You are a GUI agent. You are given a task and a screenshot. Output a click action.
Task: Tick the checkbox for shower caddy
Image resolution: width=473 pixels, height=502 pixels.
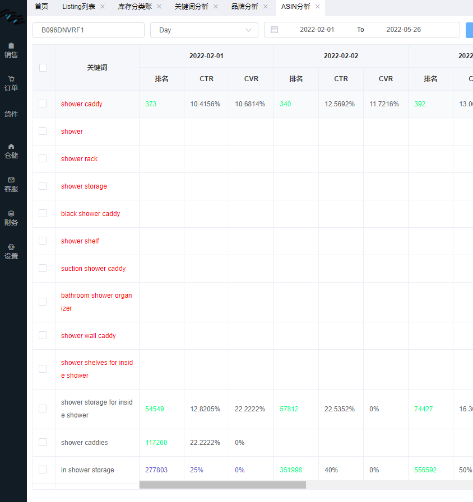[43, 104]
